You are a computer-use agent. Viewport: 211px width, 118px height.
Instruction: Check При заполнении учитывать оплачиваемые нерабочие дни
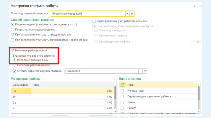pyautogui.click(x=13, y=40)
